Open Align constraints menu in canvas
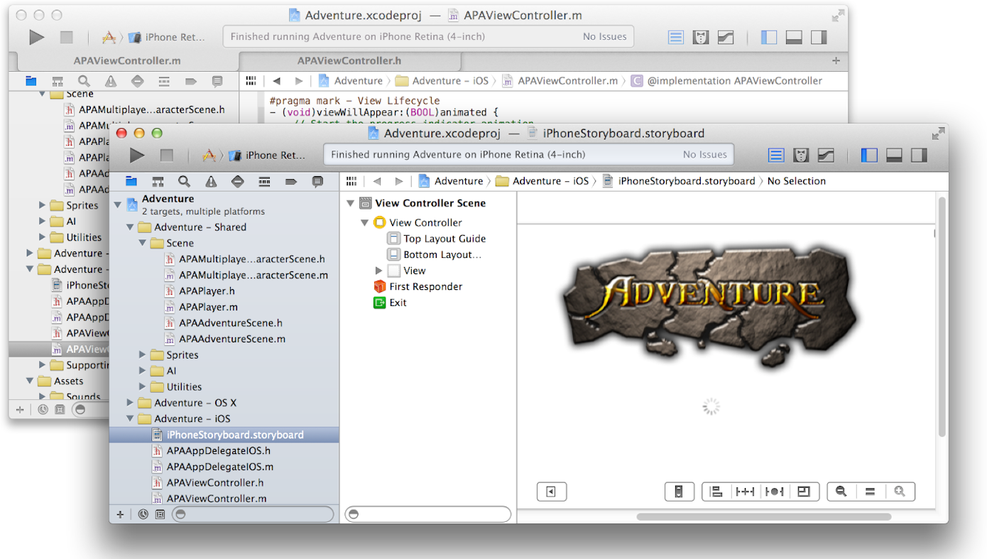 pyautogui.click(x=716, y=491)
